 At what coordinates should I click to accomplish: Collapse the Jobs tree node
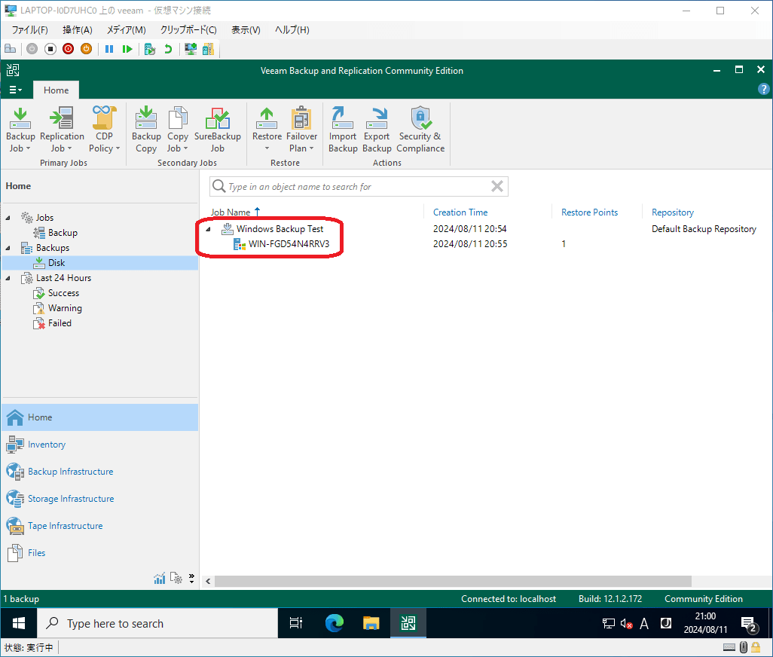click(8, 217)
